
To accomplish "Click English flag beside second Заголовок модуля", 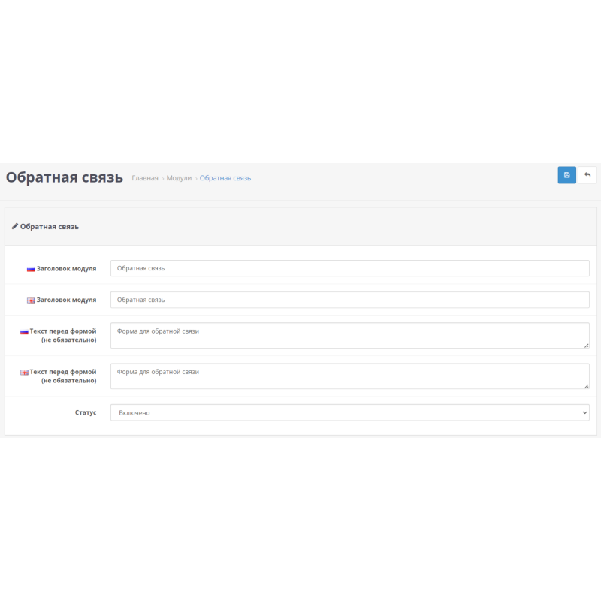I will pyautogui.click(x=31, y=300).
